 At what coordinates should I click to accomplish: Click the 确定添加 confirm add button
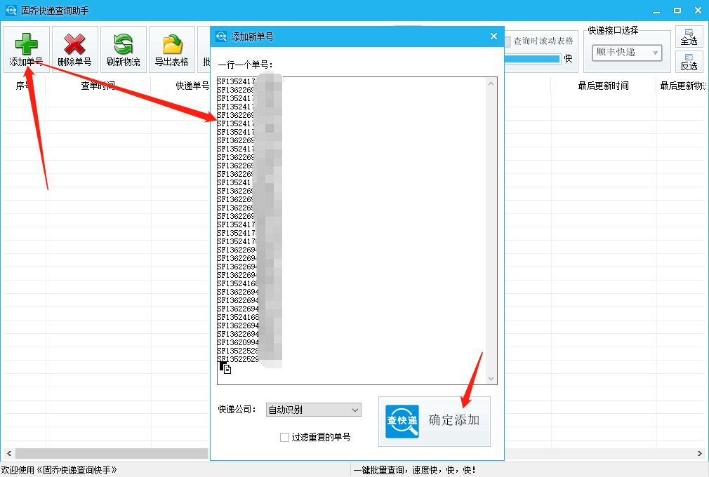434,422
